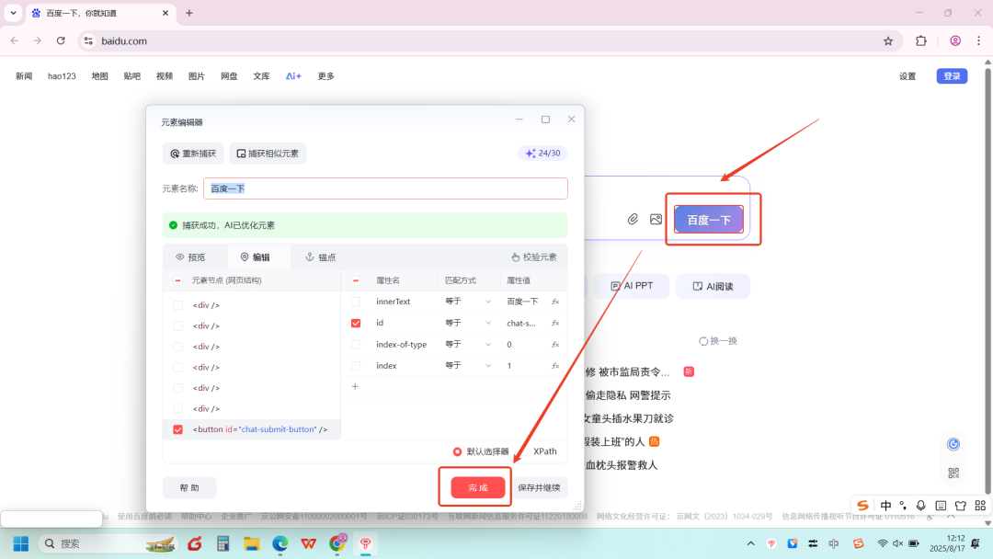Click the AI PPT button on Baidu

632,286
